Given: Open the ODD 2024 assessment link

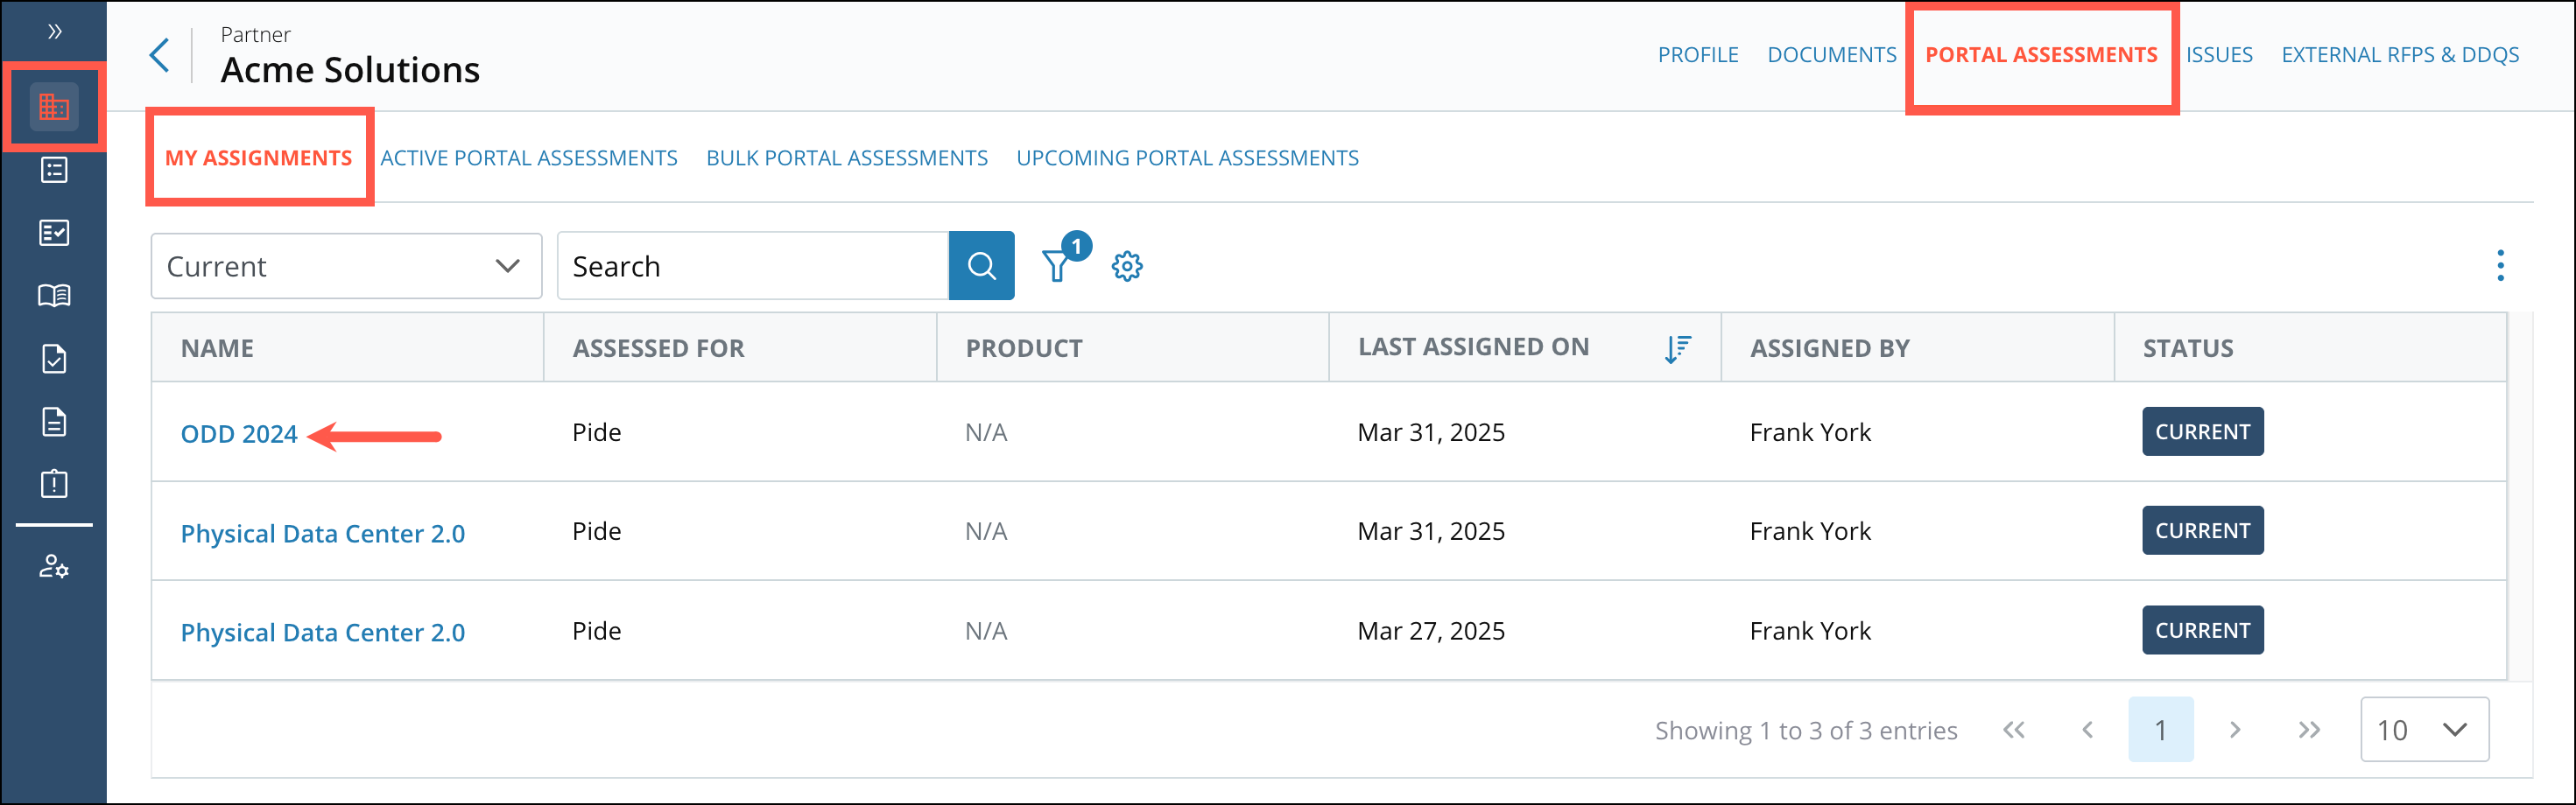Looking at the screenshot, I should (x=239, y=435).
